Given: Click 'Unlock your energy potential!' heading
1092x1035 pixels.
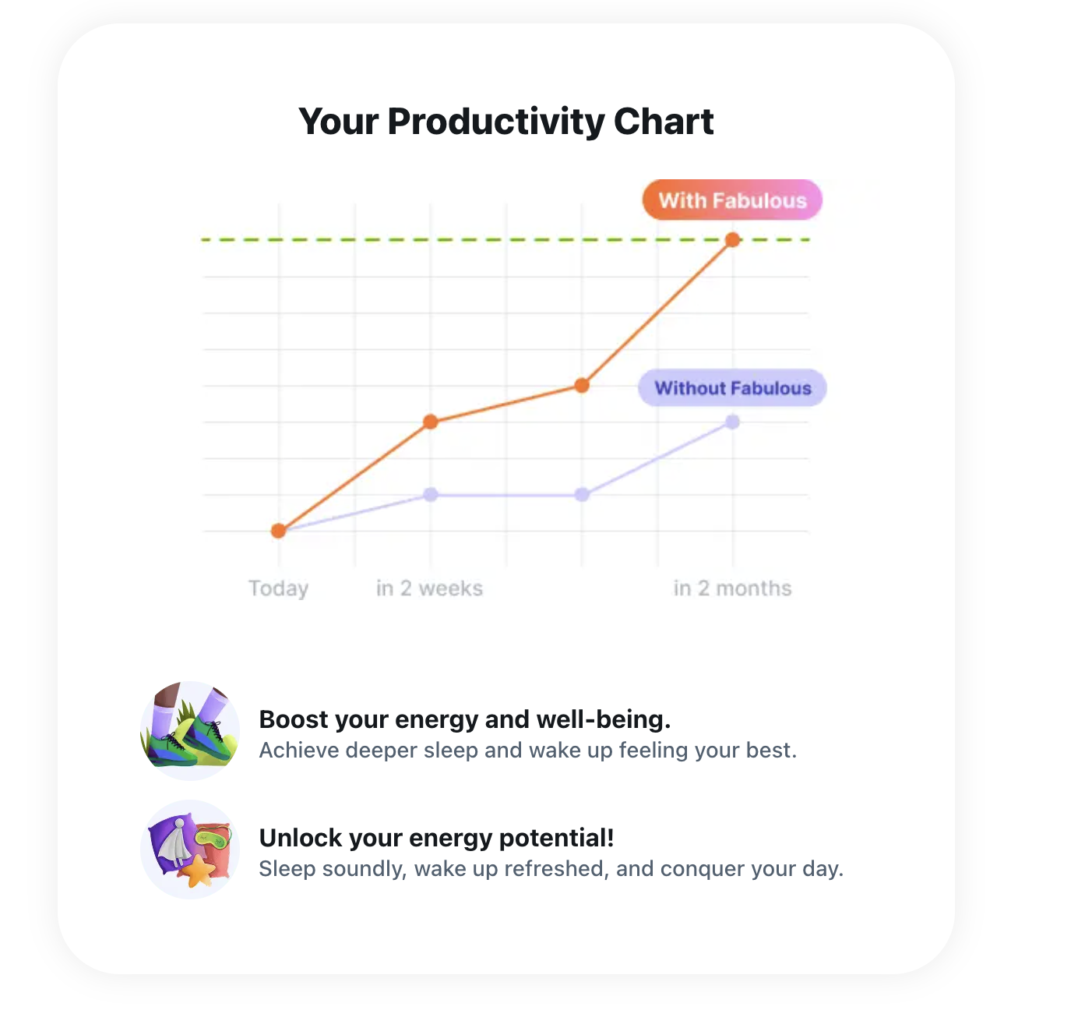Looking at the screenshot, I should 436,838.
